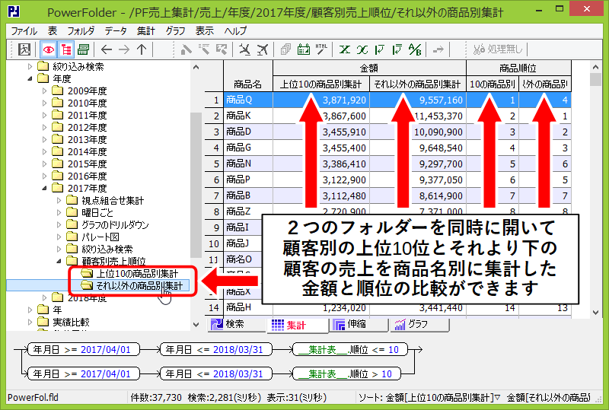
Task: Collapse the 顧客別売上順位 tree node
Action: pos(59,261)
